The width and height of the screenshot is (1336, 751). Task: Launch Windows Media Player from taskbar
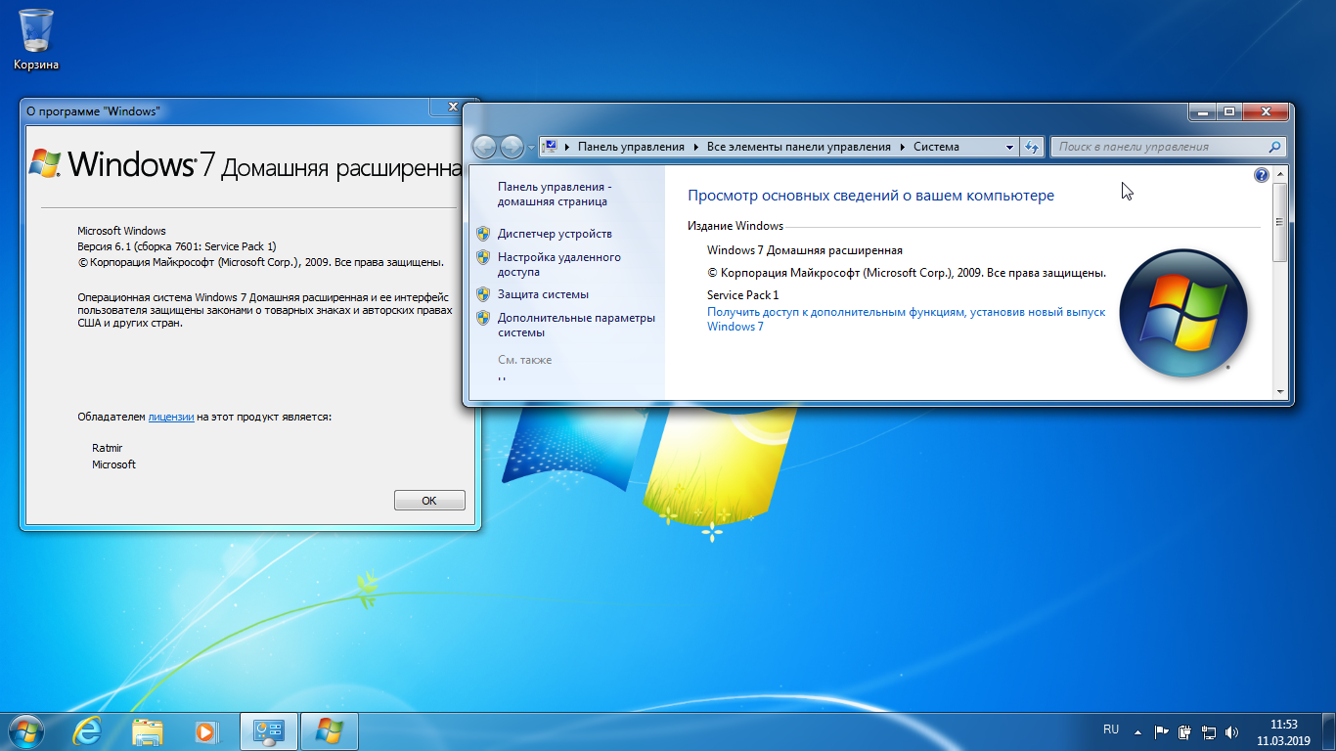click(x=205, y=730)
